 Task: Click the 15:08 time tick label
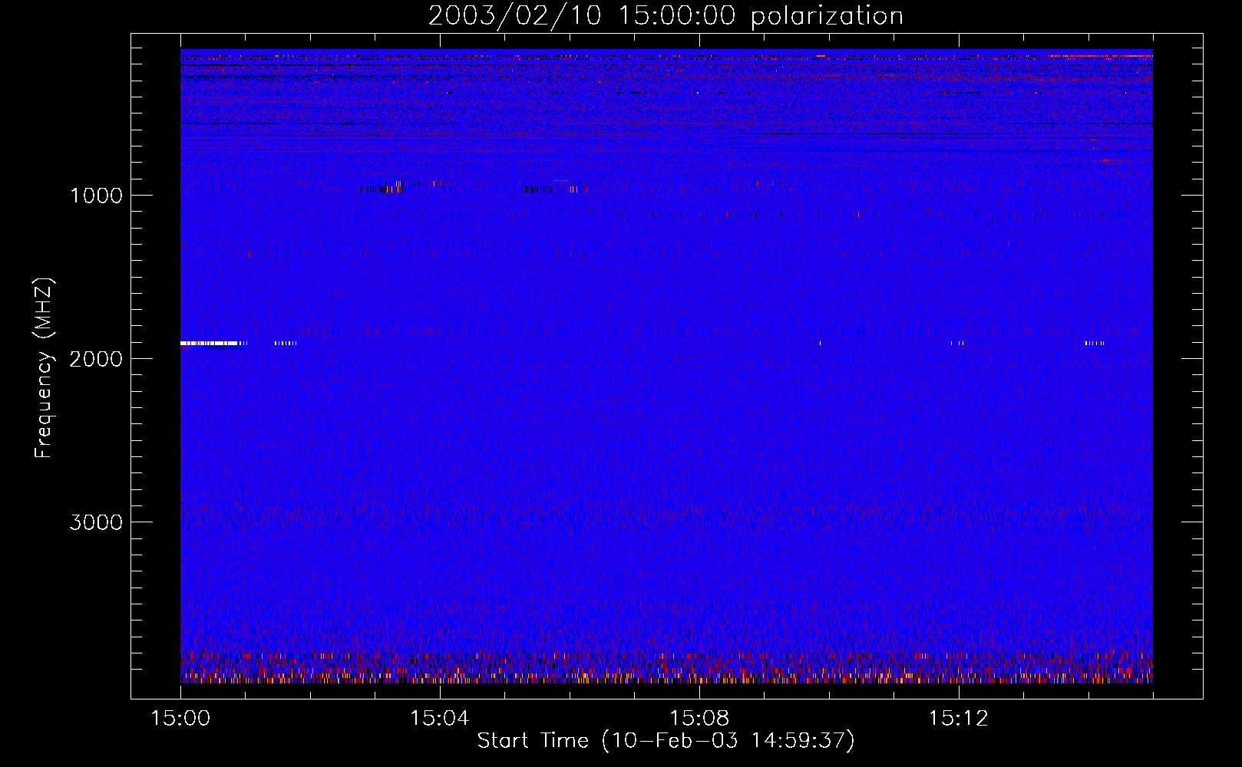coord(699,719)
